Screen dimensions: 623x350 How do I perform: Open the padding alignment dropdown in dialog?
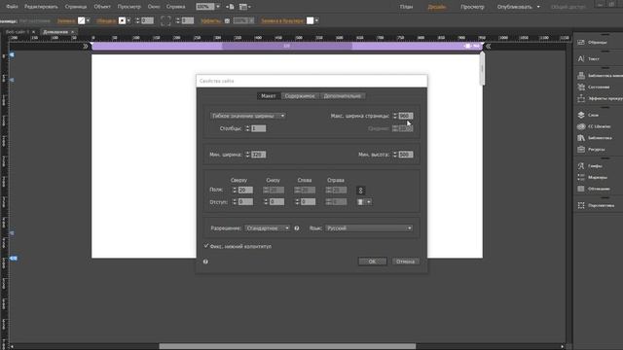(364, 202)
